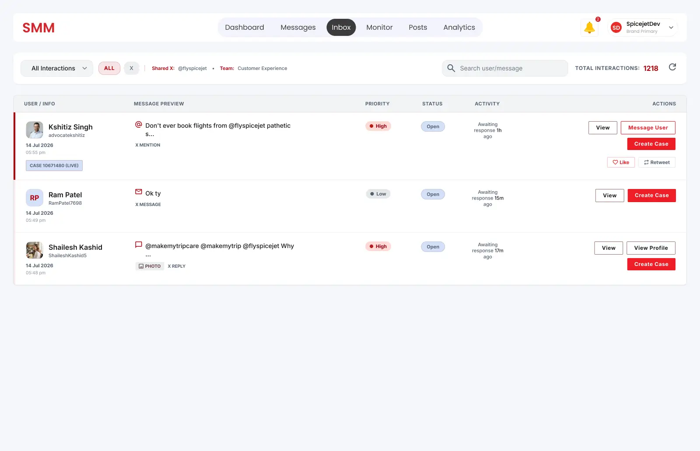Screen dimensions: 700x451
Task: Click the ShaileshKashid5 handle
Action: click(67, 255)
